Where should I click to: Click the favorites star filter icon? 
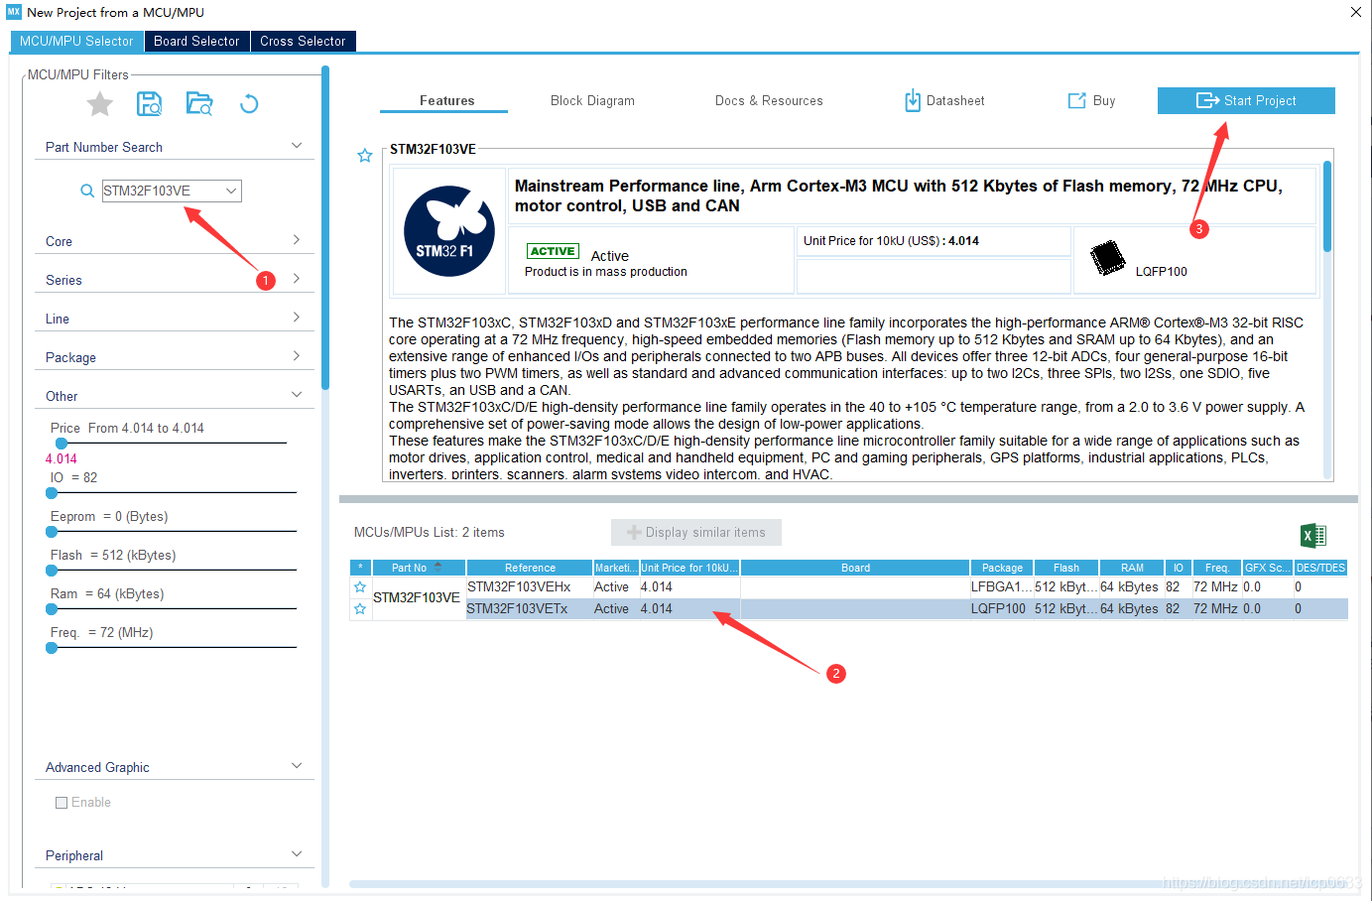pos(100,103)
